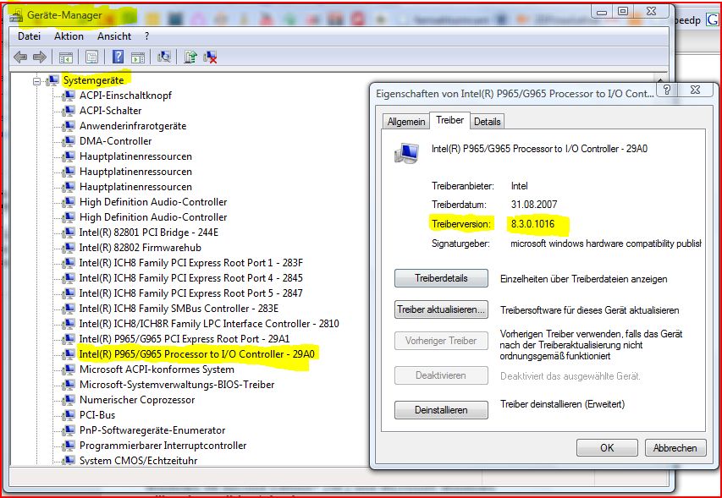Screen dimensions: 722x498
Task: Click the Abbrechen button
Action: 675,447
